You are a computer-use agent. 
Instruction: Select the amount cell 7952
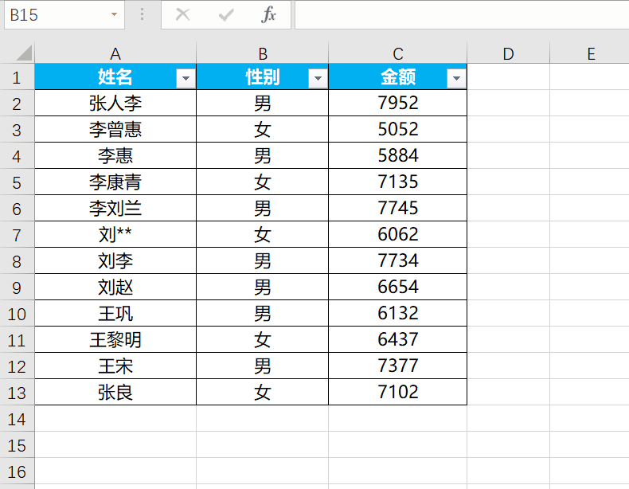pos(397,103)
